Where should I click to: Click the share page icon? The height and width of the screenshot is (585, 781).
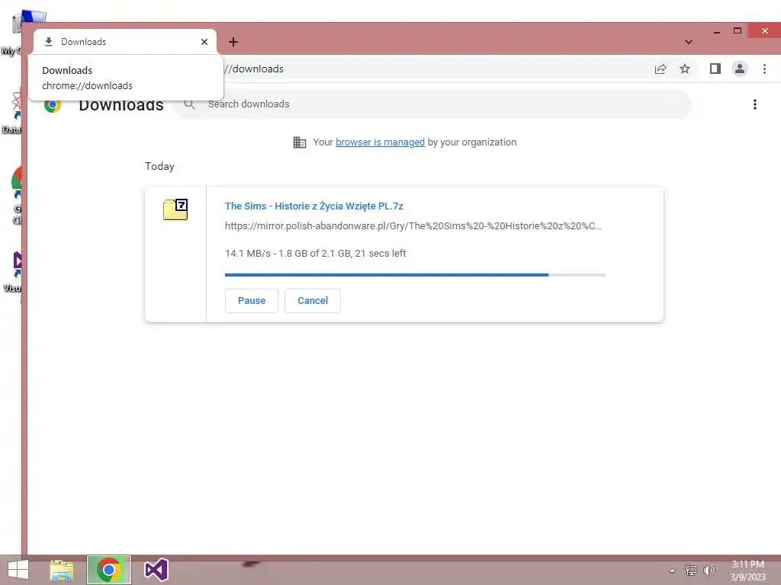coord(660,69)
